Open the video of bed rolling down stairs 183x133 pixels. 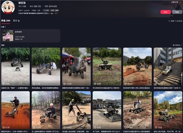click(168, 66)
